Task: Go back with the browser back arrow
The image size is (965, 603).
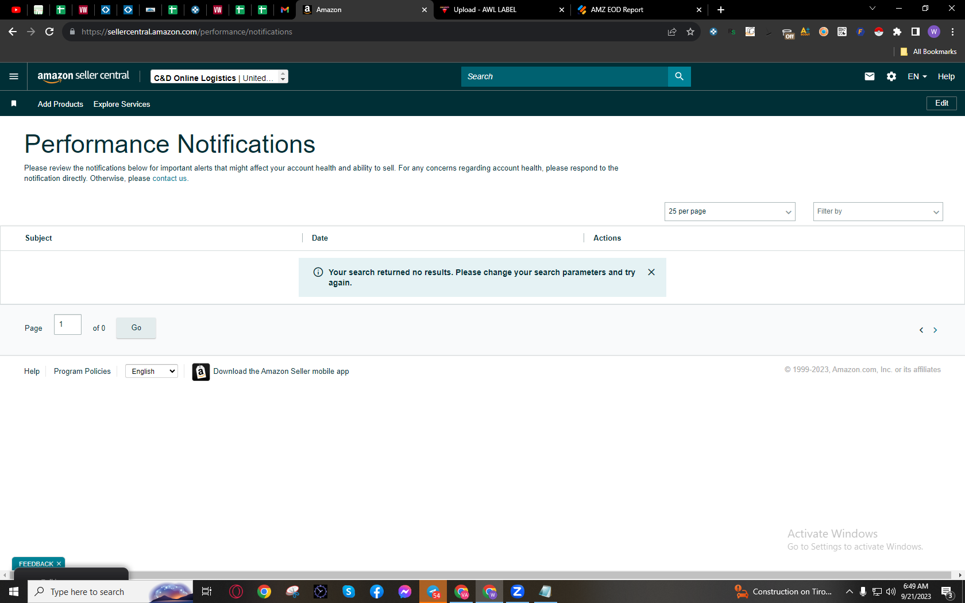Action: (13, 32)
